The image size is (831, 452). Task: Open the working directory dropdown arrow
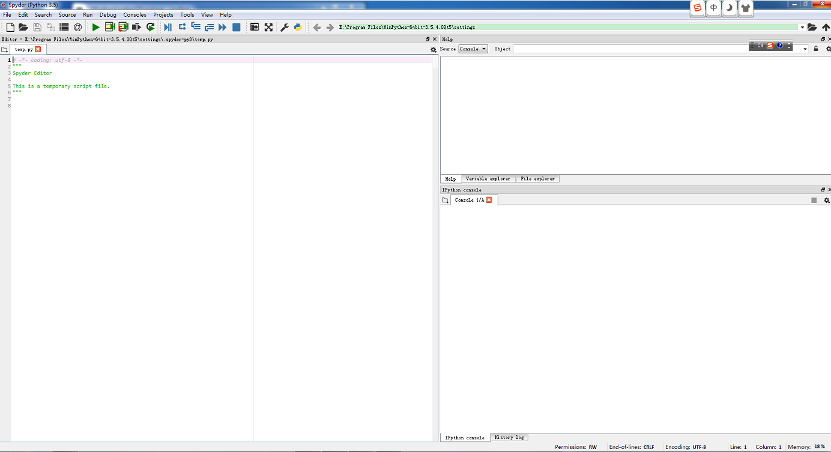coord(803,27)
